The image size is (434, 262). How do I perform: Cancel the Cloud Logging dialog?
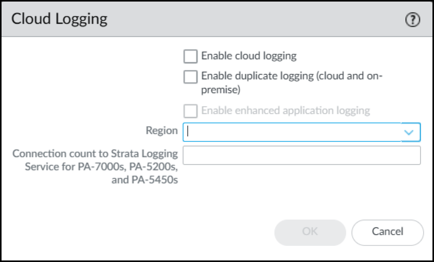[x=387, y=232]
